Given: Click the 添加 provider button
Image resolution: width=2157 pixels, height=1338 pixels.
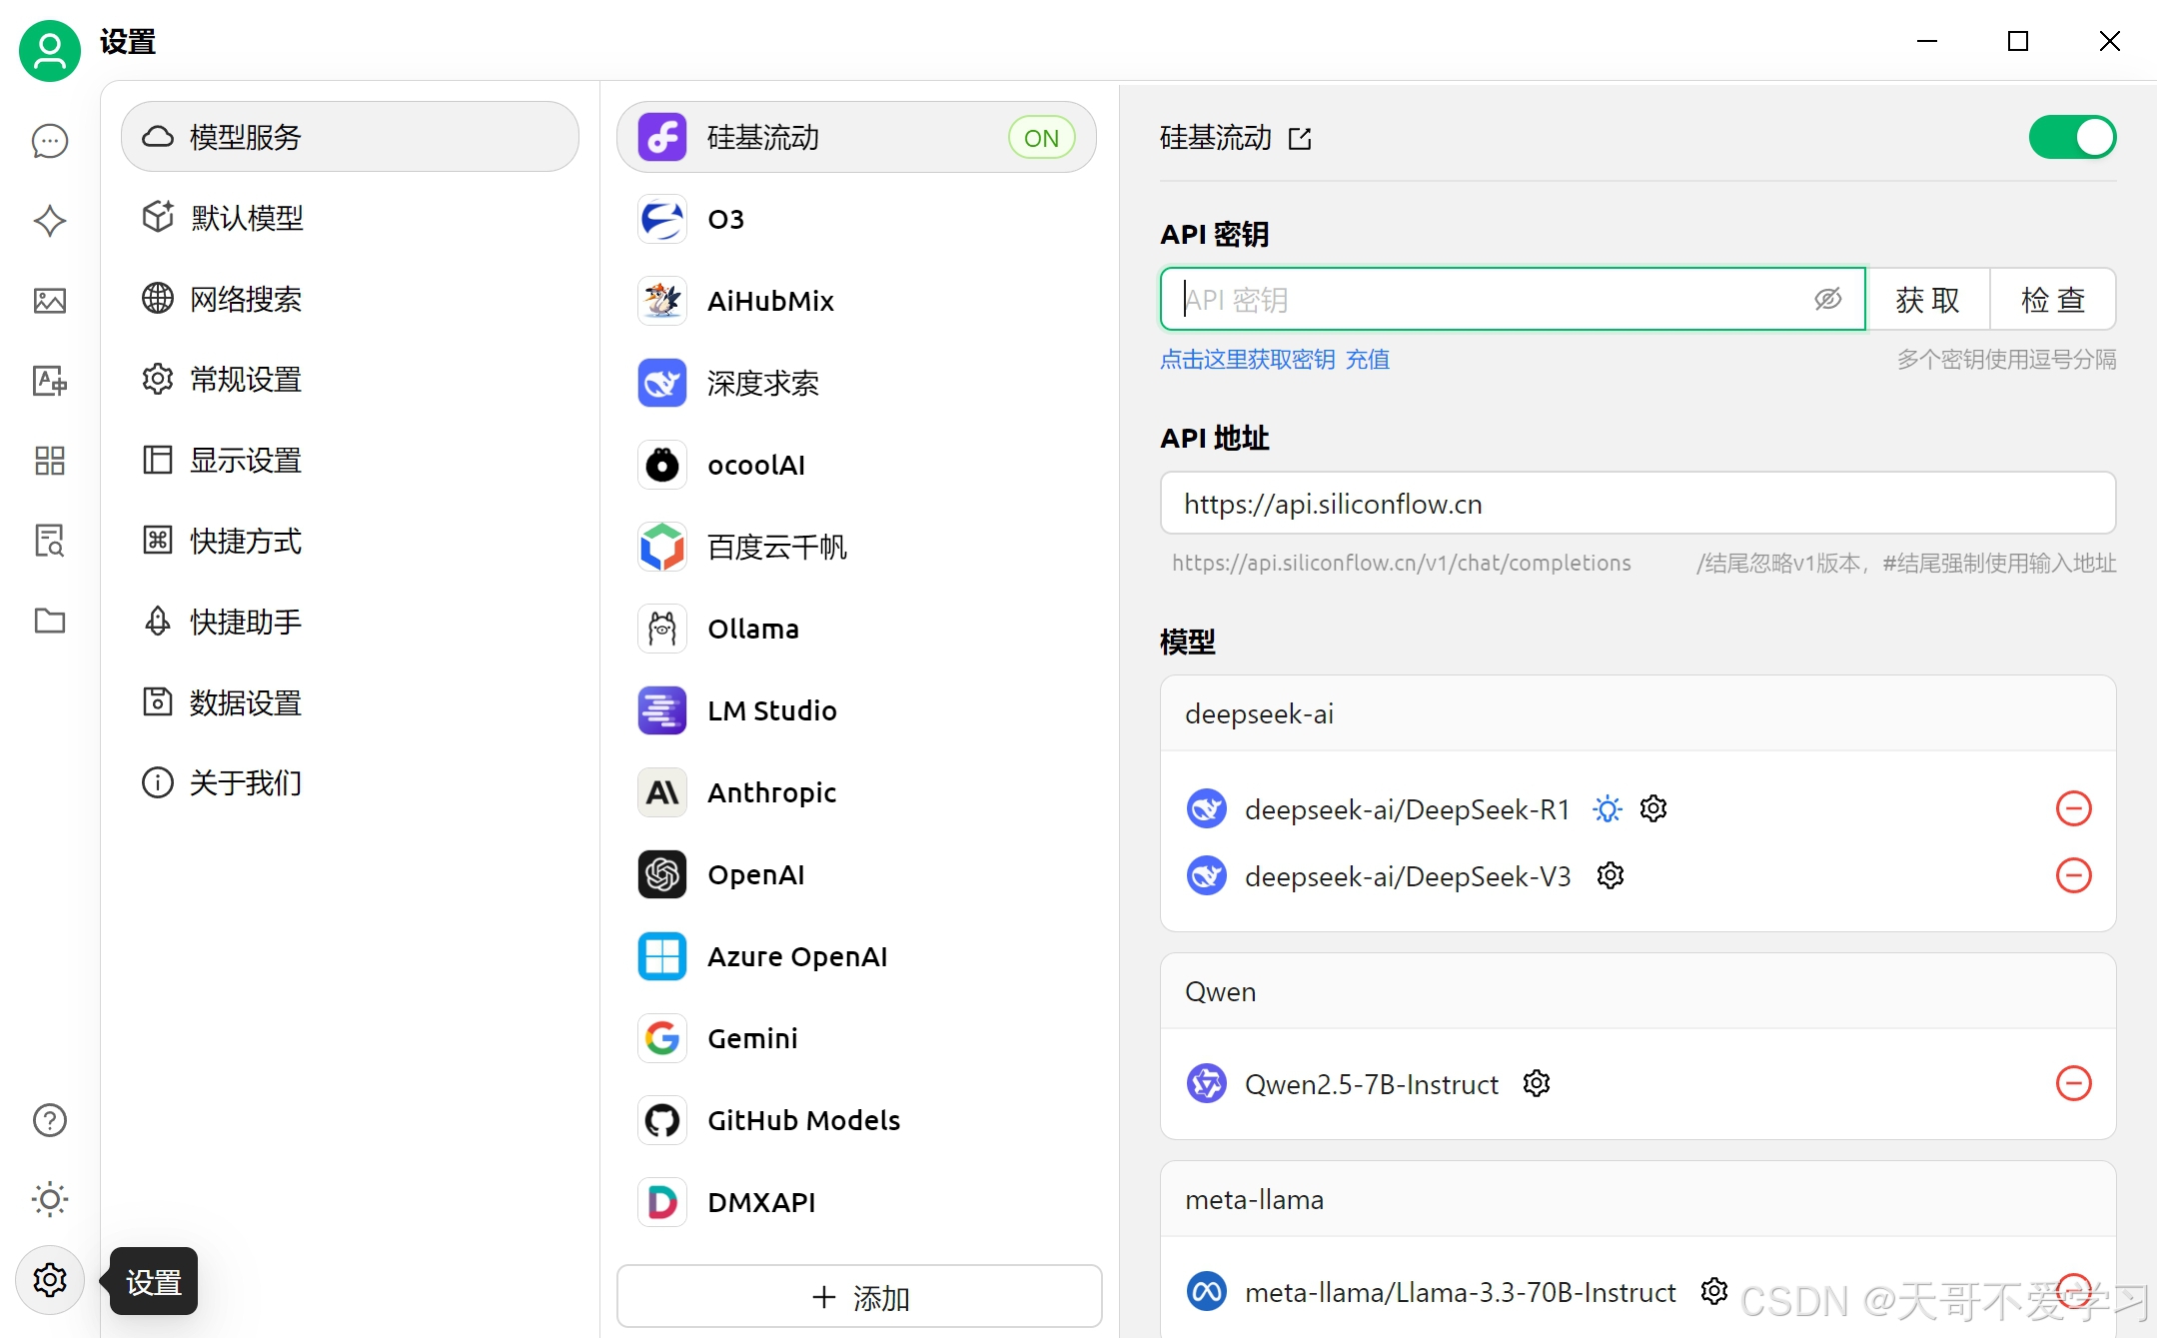Looking at the screenshot, I should (859, 1297).
